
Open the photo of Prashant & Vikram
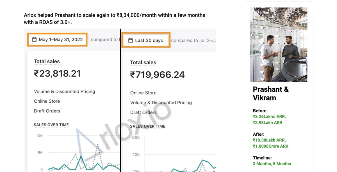278,45
